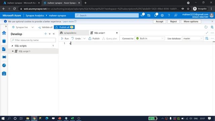Click taskbar clock showing 23:57
215x121 pixels.
[x=202, y=118]
